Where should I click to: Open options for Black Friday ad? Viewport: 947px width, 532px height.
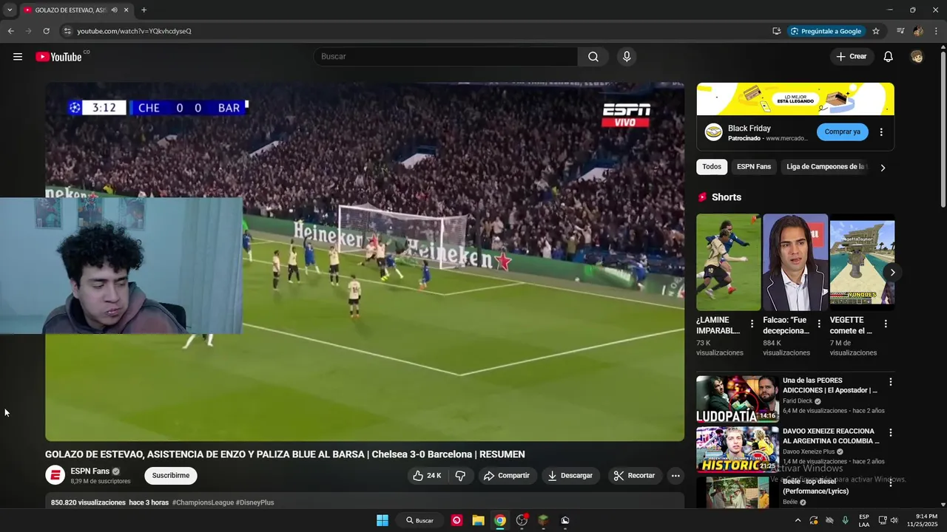pos(881,132)
